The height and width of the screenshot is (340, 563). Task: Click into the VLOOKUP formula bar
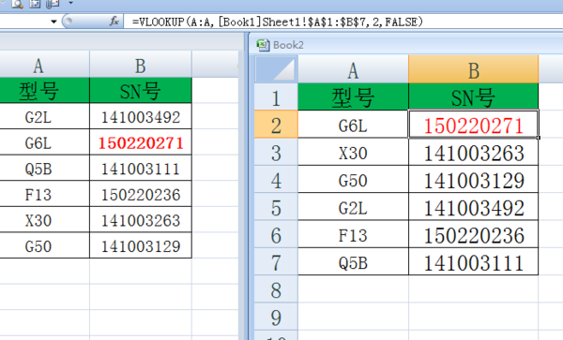(342, 22)
